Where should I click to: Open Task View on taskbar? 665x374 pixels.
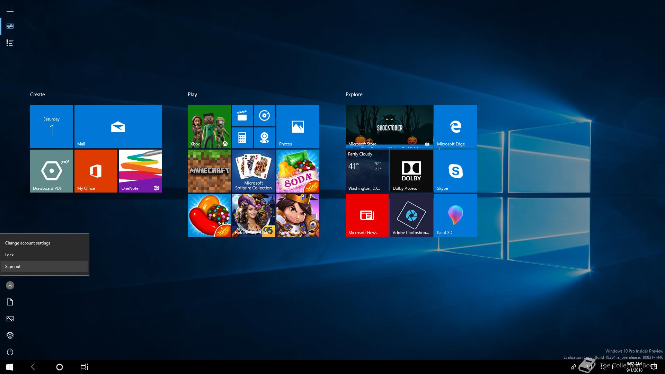[85, 367]
